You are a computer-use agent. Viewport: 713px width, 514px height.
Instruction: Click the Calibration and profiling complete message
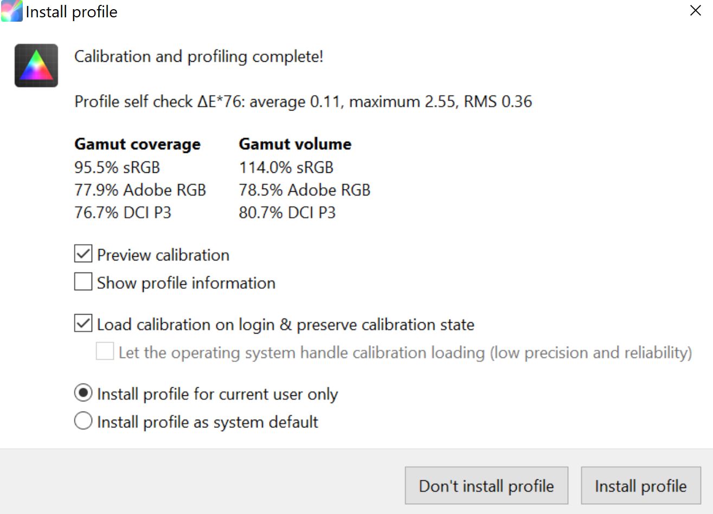pyautogui.click(x=199, y=56)
